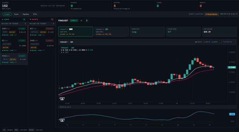Click the LONG badge next to PONSUSDT title
The height and width of the screenshot is (132, 239).
(74, 21)
